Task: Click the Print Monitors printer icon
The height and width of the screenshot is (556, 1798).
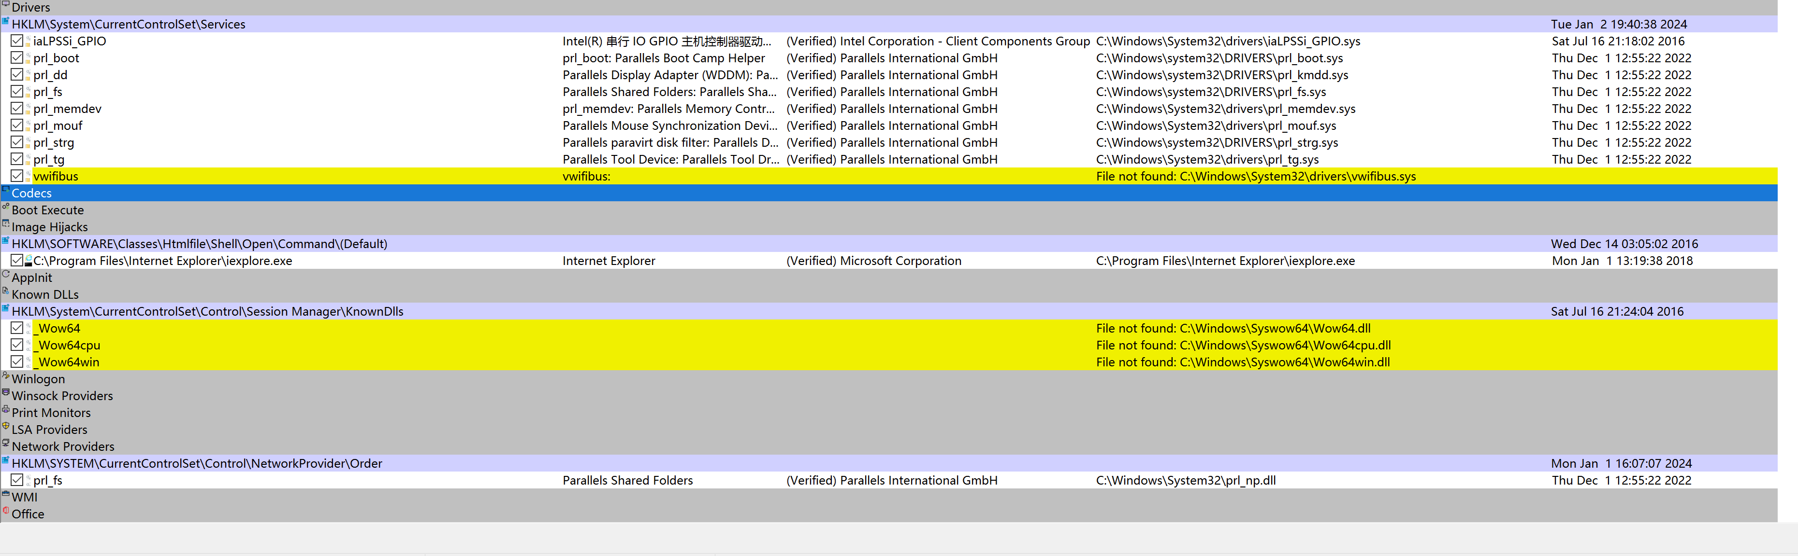Action: [6, 410]
